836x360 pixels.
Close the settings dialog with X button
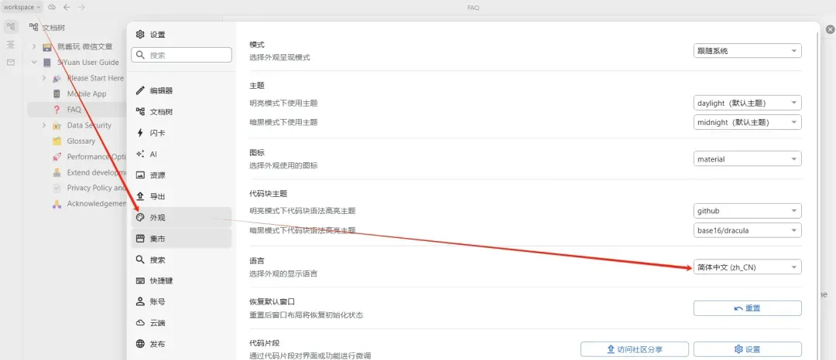tap(830, 29)
